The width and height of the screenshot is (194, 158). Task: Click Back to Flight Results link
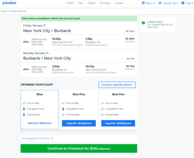(13, 11)
